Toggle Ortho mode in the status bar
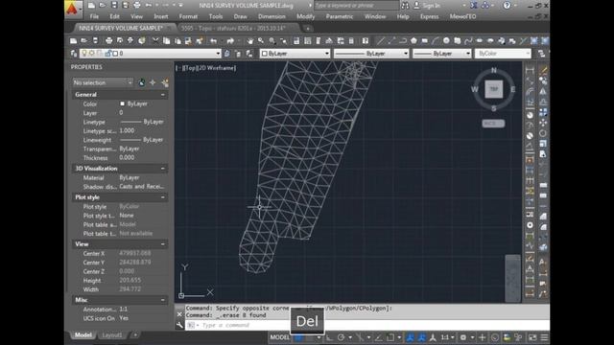The image size is (614, 345). [329, 337]
